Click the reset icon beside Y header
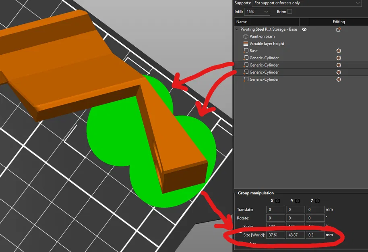Viewport: 368px width, 252px height. pos(298,201)
